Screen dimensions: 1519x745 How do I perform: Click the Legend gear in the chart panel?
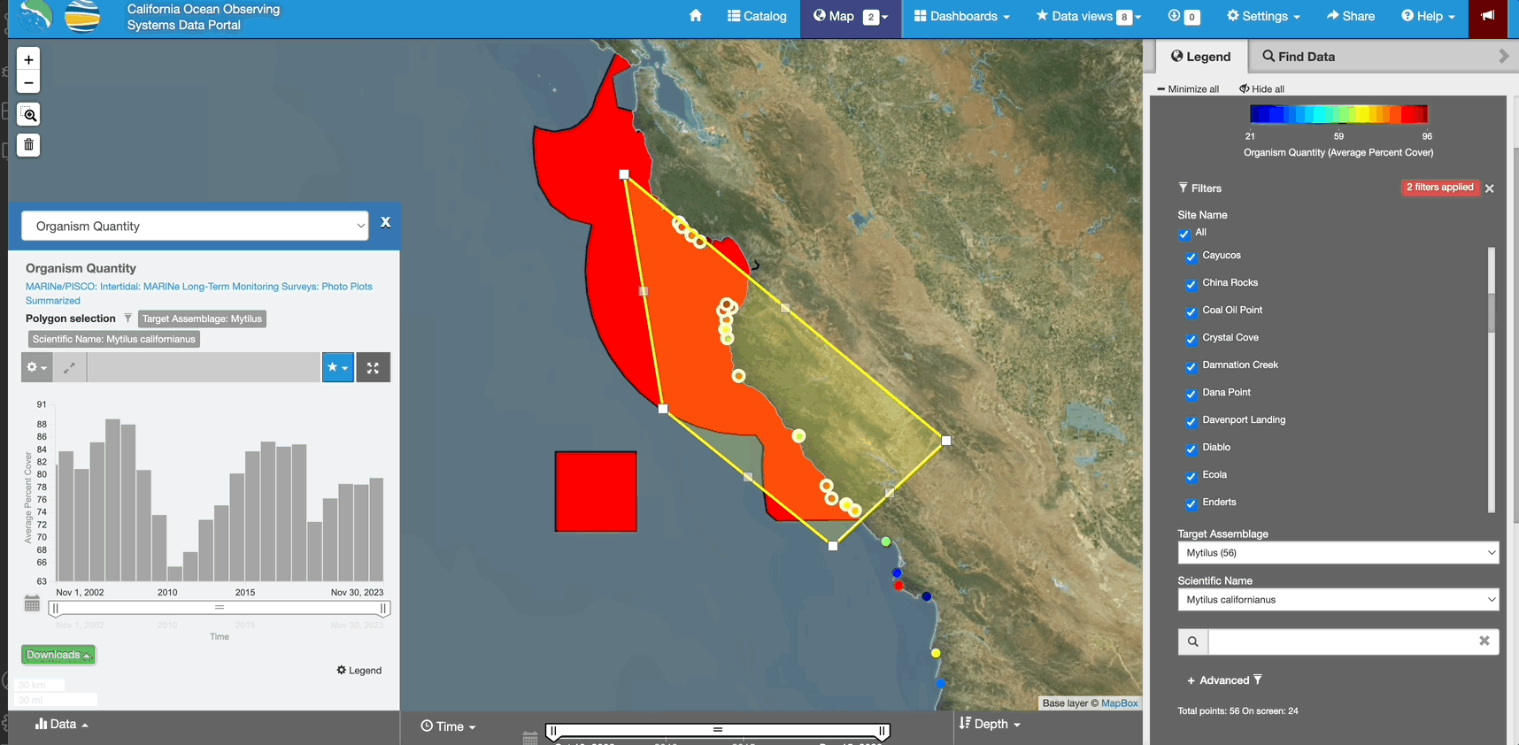359,670
